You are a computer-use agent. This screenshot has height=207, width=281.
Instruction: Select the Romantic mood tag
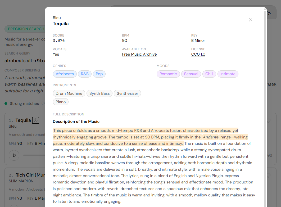click(x=168, y=74)
